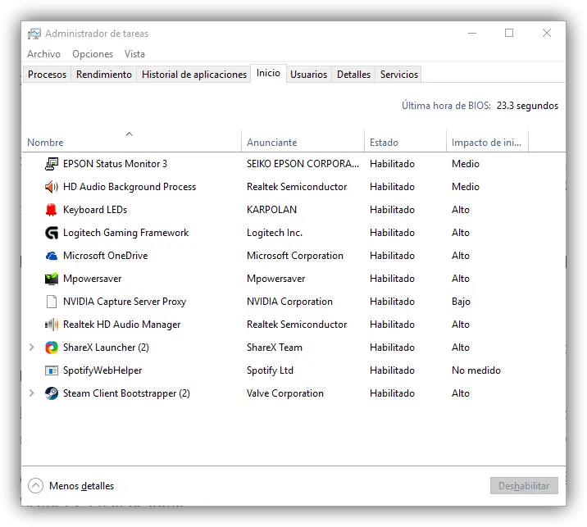Open the Vista menu
This screenshot has width=587, height=527.
(134, 54)
